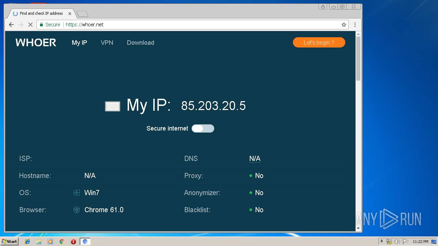Click the country flag next to My IP
The width and height of the screenshot is (438, 246).
[113, 106]
